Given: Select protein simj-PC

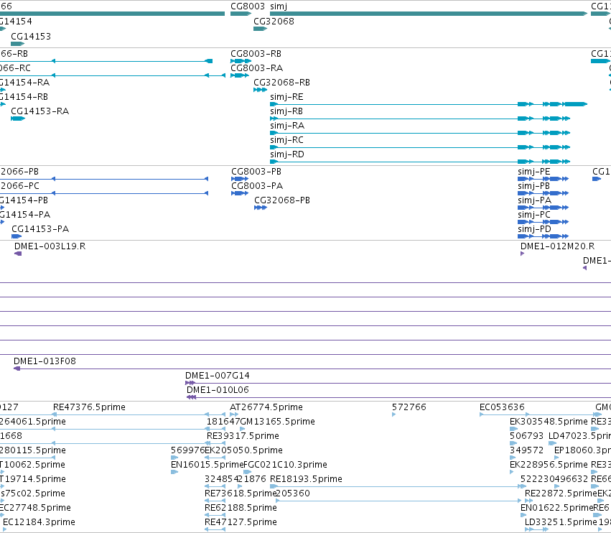Looking at the screenshot, I should [x=544, y=222].
